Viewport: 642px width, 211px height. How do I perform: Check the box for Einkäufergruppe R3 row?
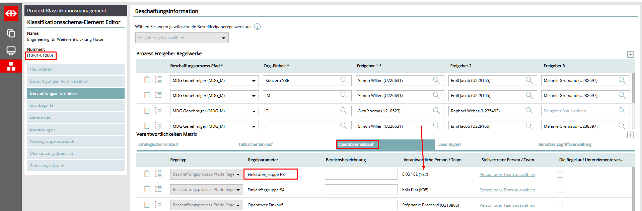click(x=560, y=175)
